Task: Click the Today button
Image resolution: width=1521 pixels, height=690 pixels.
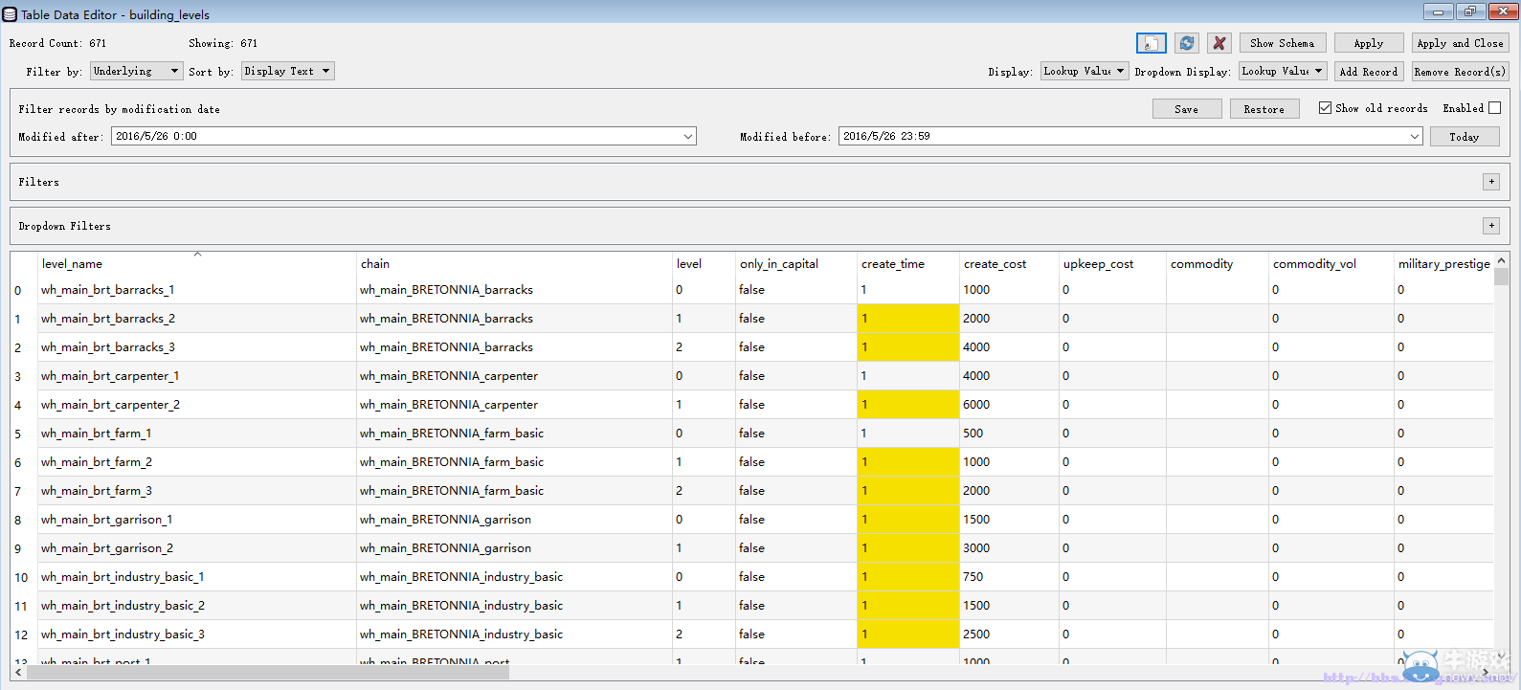Action: tap(1465, 137)
